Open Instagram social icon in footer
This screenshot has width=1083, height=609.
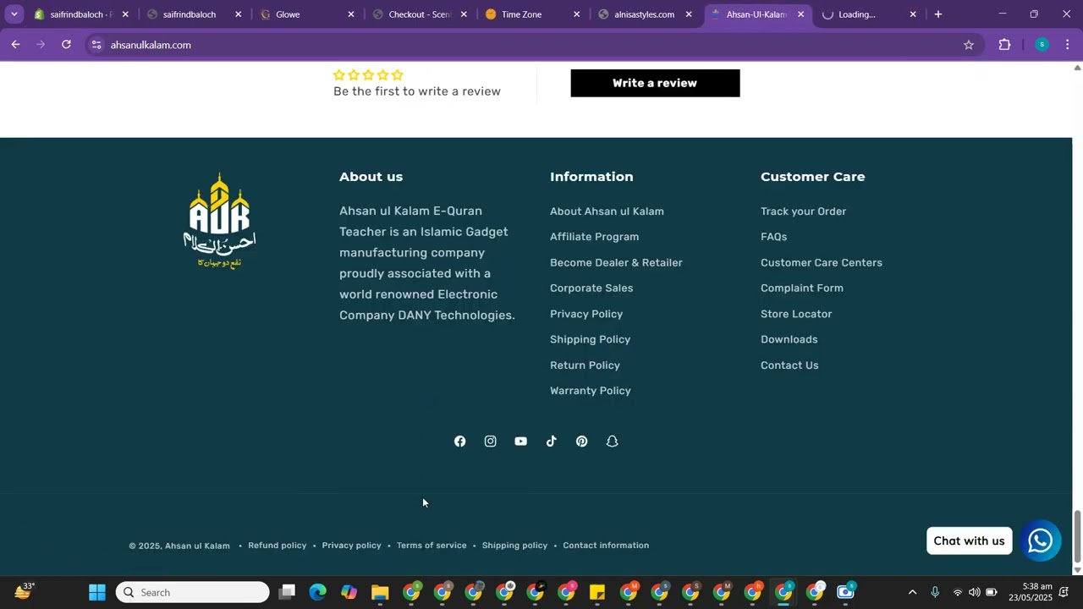490,442
